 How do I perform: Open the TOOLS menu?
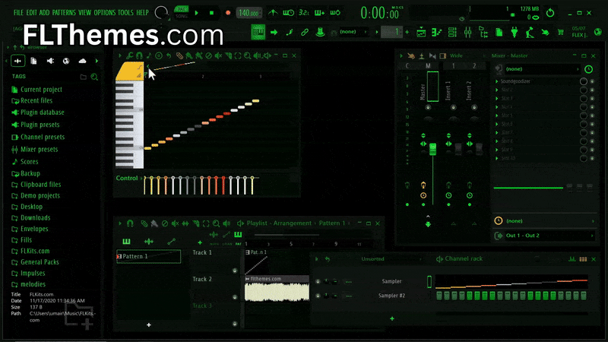pyautogui.click(x=125, y=13)
